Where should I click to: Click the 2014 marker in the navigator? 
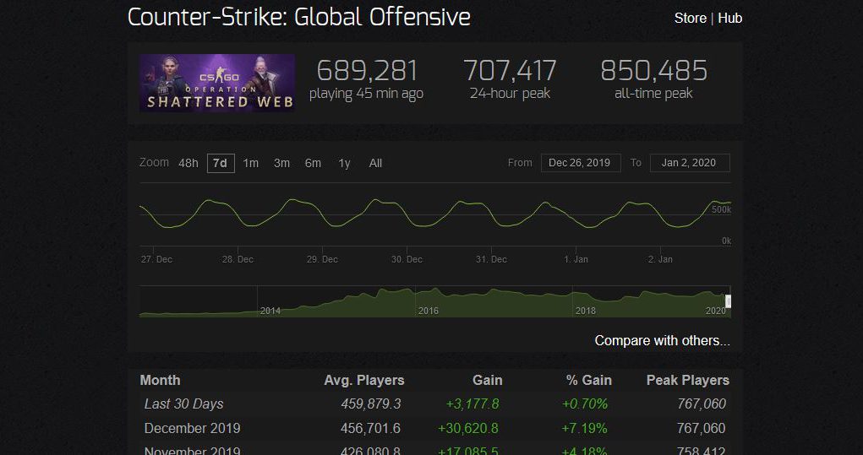pos(270,311)
